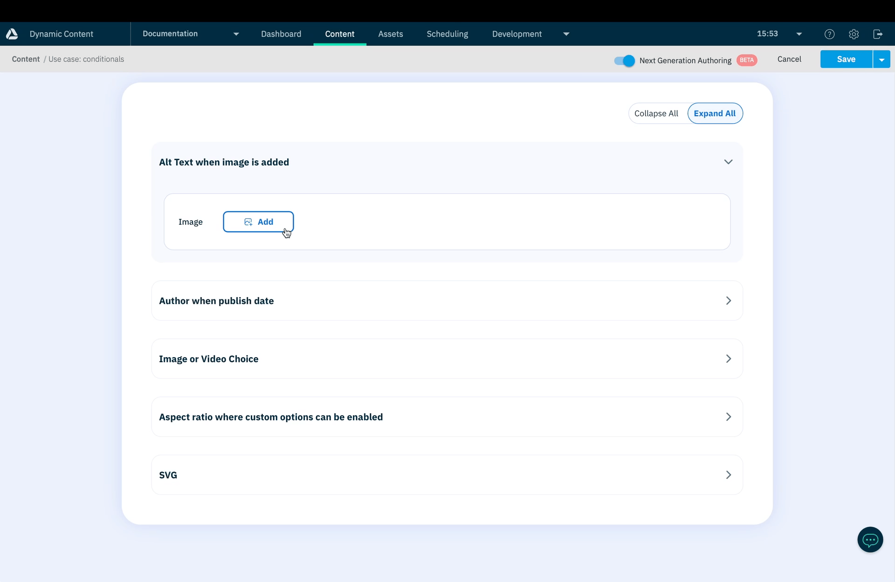
Task: Expand the Image or Video Choice section
Action: [728, 359]
